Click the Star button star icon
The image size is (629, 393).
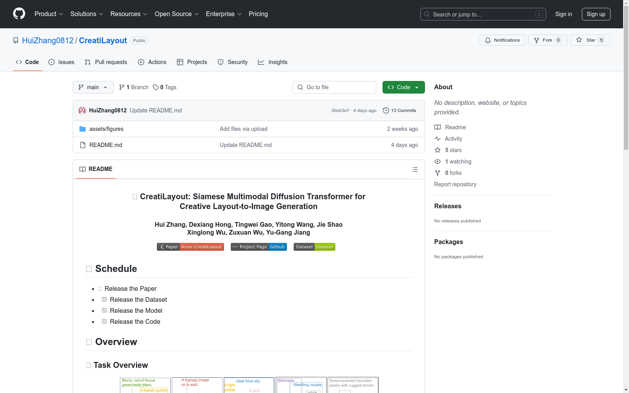tap(579, 40)
